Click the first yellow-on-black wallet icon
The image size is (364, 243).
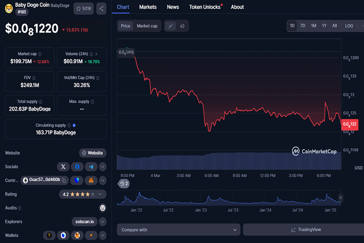click(49, 235)
